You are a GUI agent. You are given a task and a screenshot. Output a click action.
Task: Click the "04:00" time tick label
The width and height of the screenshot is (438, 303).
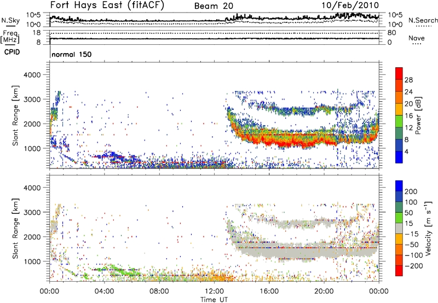click(x=104, y=292)
